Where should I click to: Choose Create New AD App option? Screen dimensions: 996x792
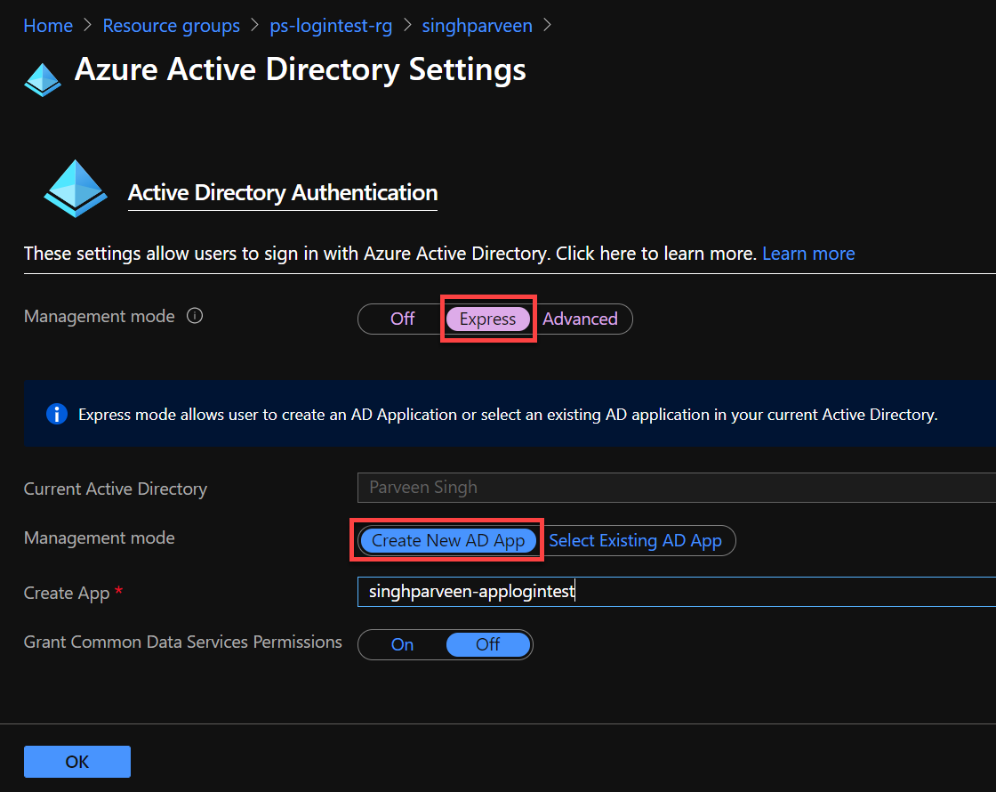(447, 540)
